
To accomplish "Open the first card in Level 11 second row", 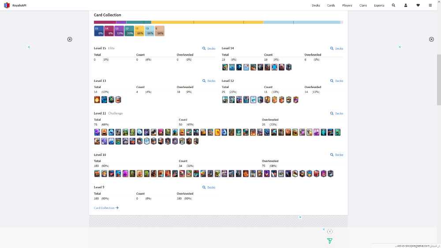I will coord(97,141).
